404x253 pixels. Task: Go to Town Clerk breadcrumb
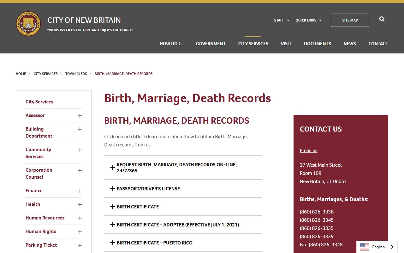pyautogui.click(x=76, y=74)
